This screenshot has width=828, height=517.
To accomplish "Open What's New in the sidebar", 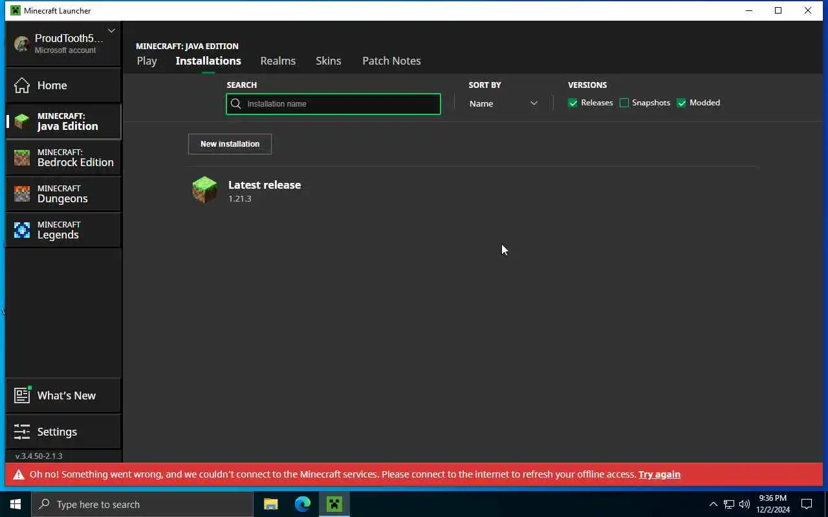I will pyautogui.click(x=63, y=396).
